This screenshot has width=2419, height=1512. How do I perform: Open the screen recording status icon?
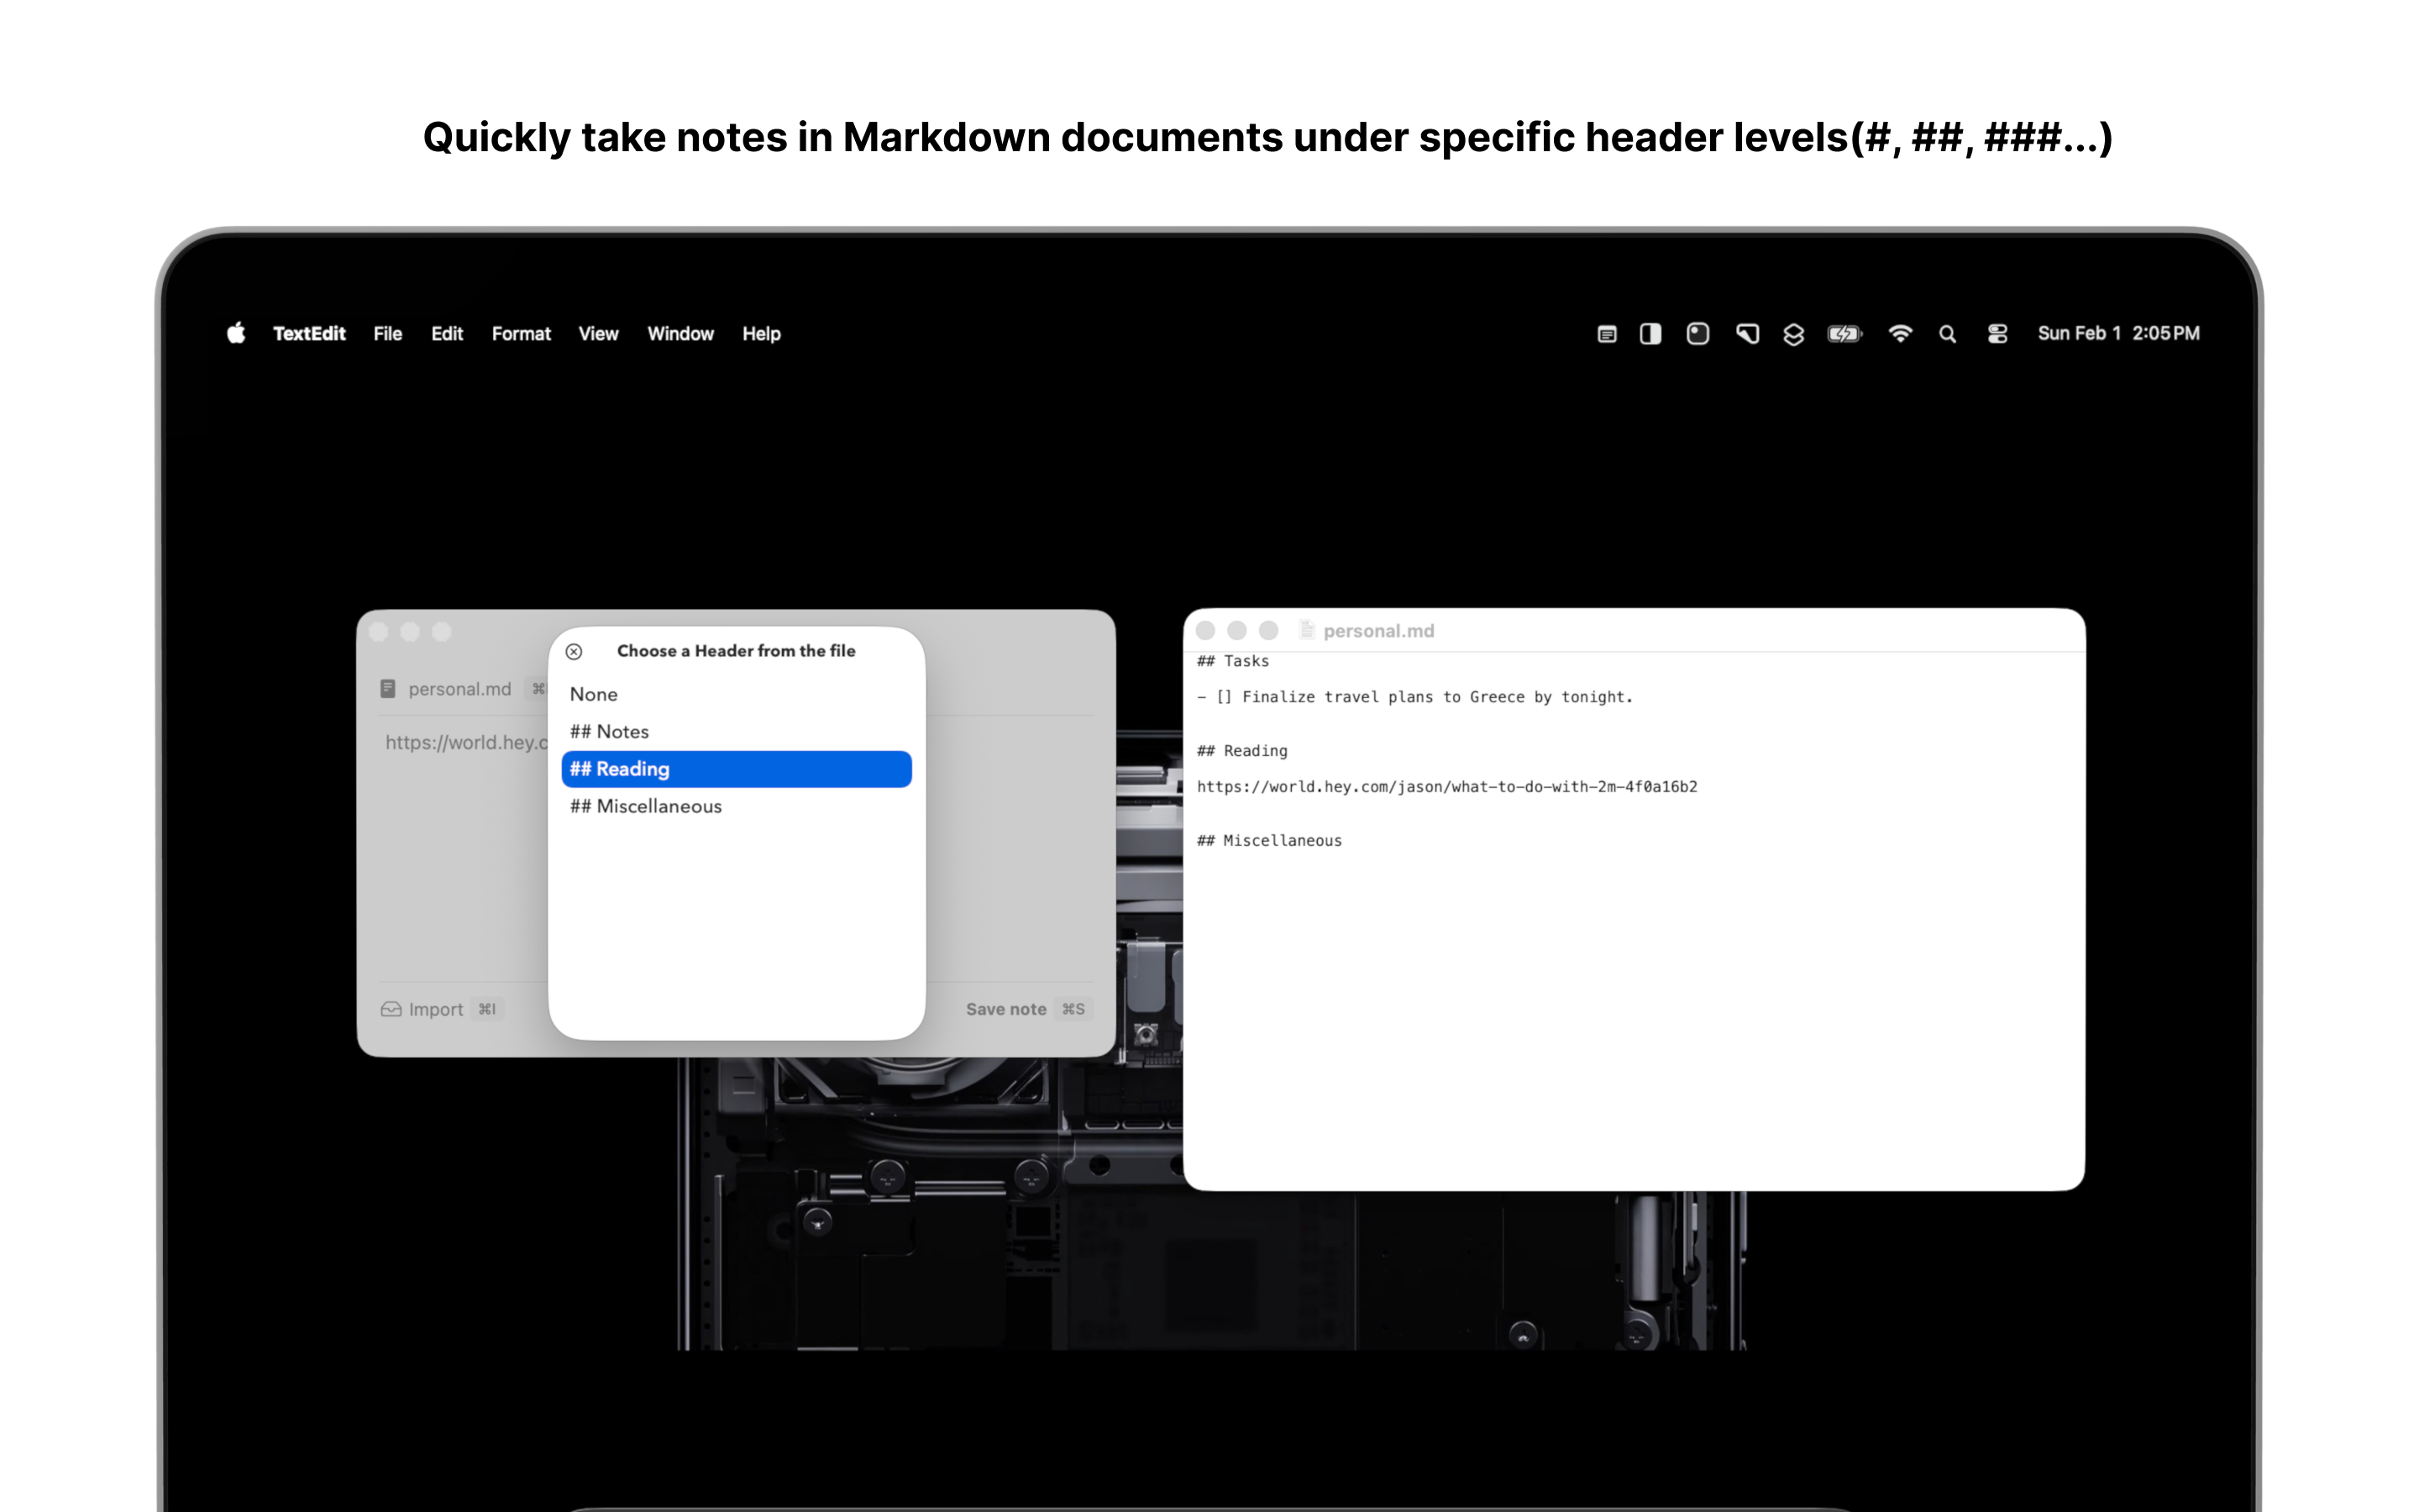pos(1697,334)
